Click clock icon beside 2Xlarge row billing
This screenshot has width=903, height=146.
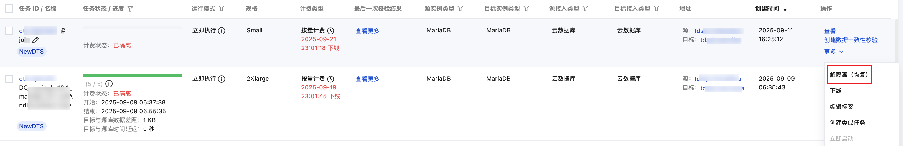(331, 79)
